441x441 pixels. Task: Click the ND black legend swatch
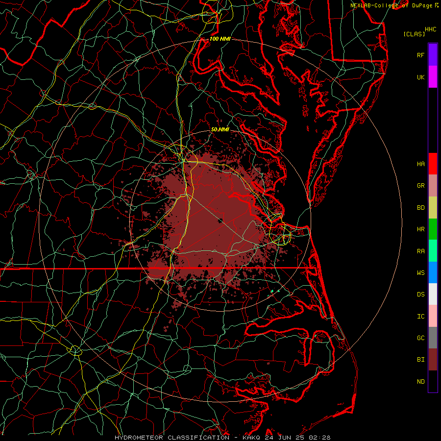pos(433,381)
